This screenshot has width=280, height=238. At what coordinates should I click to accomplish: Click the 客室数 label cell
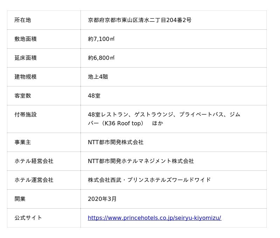tap(23, 96)
